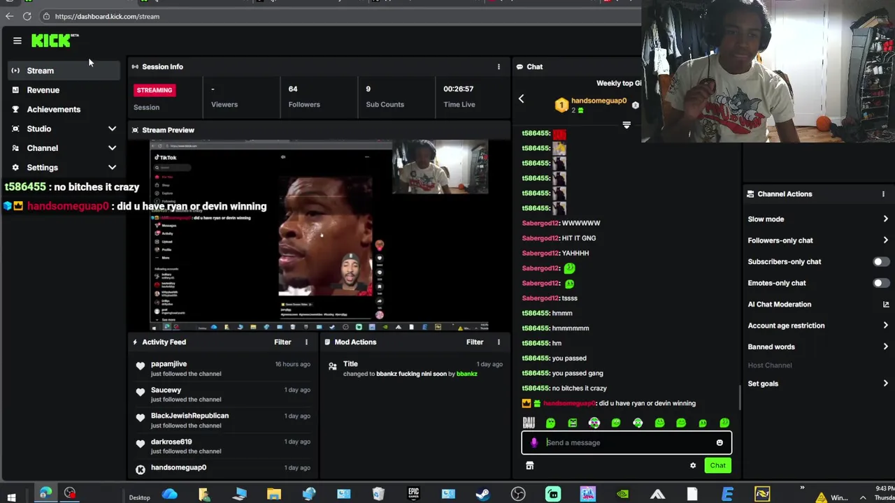Screen dimensions: 895x503
Task: Open Channel Actions three-dot menu
Action: click(x=883, y=194)
